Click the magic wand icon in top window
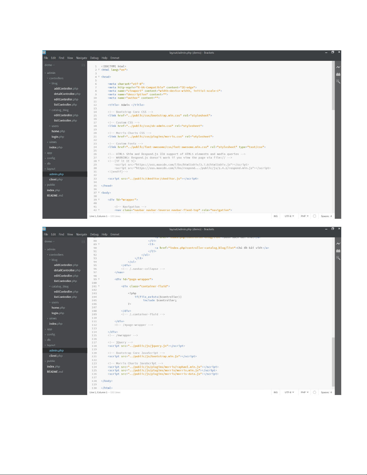 click(338, 81)
